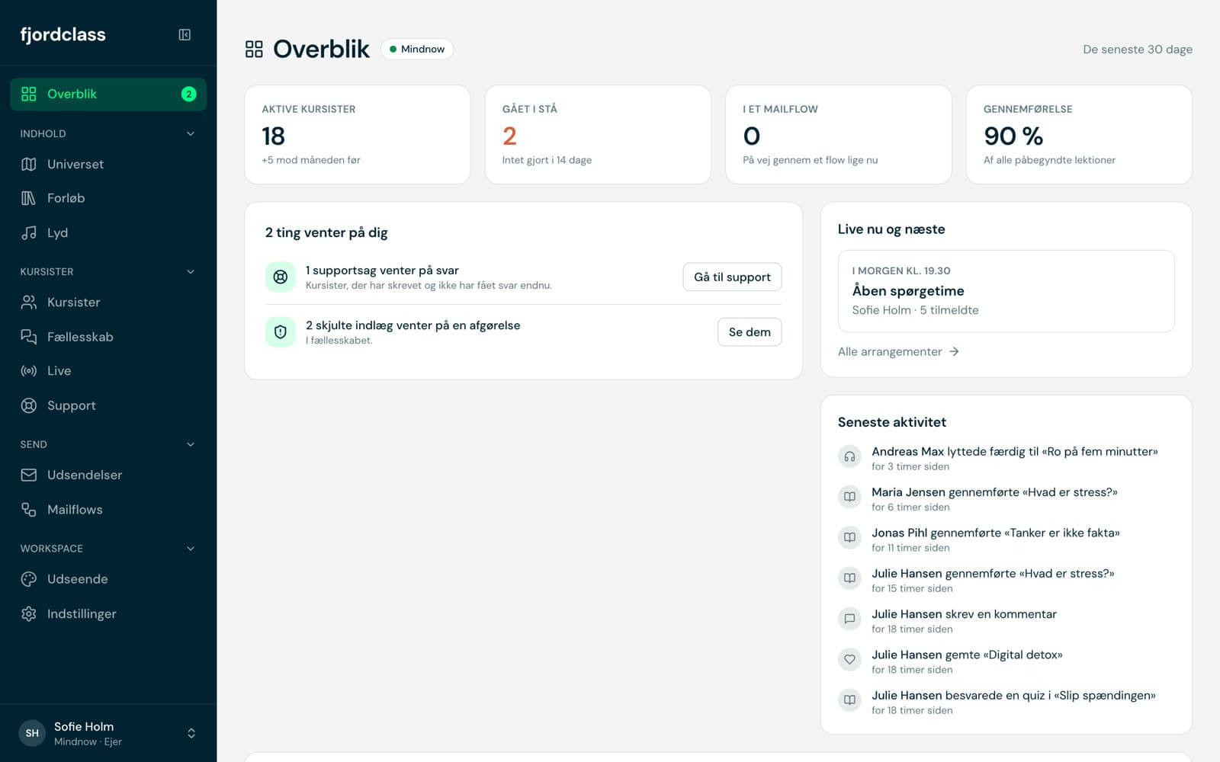Click the De seneste 30 dage label
This screenshot has width=1220, height=762.
click(x=1138, y=50)
